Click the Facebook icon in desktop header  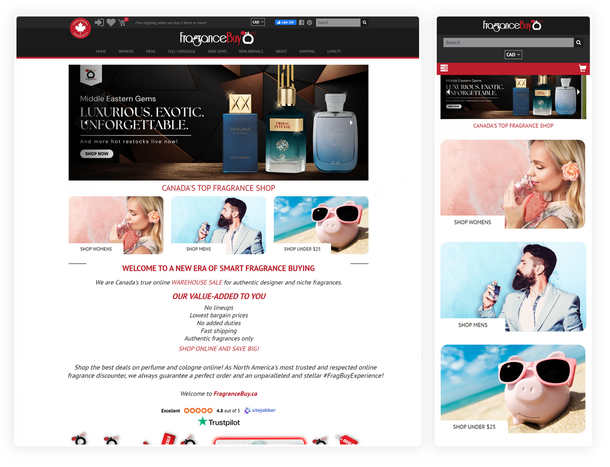click(x=301, y=22)
